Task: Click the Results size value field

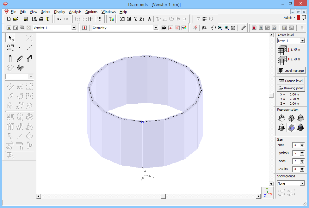Action: point(296,169)
